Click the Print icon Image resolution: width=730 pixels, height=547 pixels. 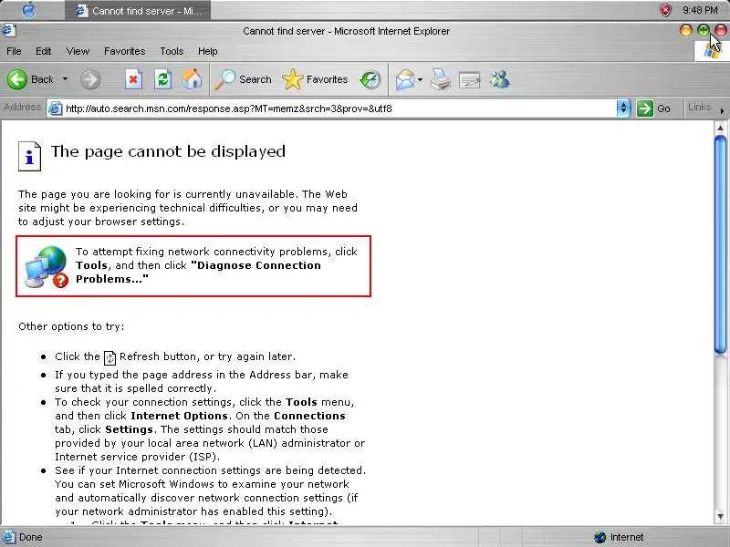(441, 79)
